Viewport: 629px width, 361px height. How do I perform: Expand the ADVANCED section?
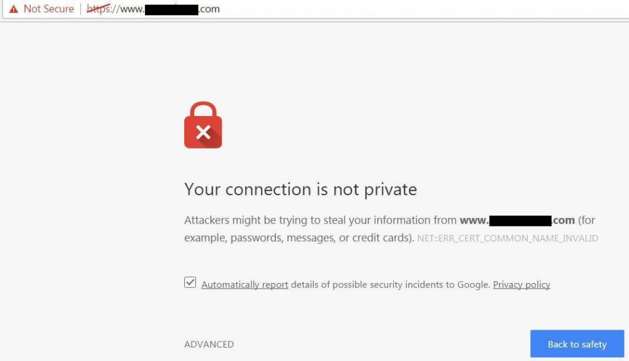tap(209, 344)
